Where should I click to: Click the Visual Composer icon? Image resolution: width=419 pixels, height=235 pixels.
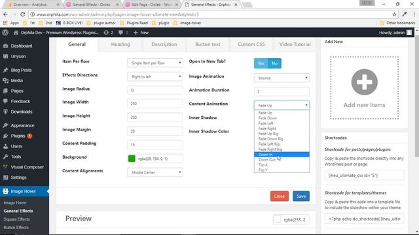5,167
